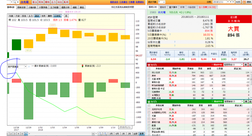
Task: Tick the checkbox for the 台灣摩根士丹利 row
Action: [x=149, y=113]
